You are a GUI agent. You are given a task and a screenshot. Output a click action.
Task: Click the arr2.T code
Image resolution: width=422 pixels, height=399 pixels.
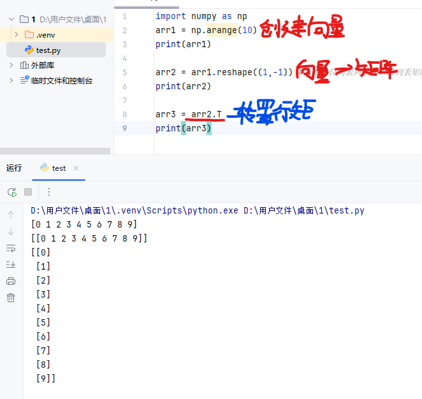[x=207, y=114]
